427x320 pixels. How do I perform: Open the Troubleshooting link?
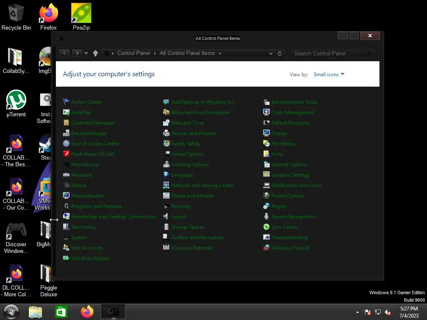[289, 237]
